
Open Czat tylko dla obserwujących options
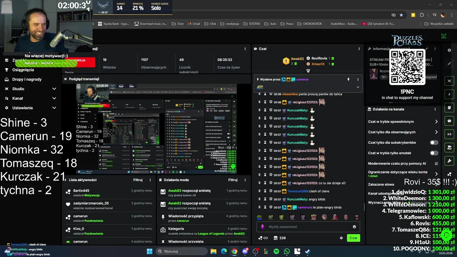403,132
